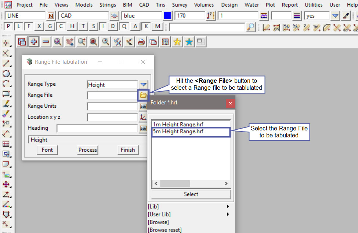
Task: Click the Location x y z pick icon
Action: click(x=143, y=118)
